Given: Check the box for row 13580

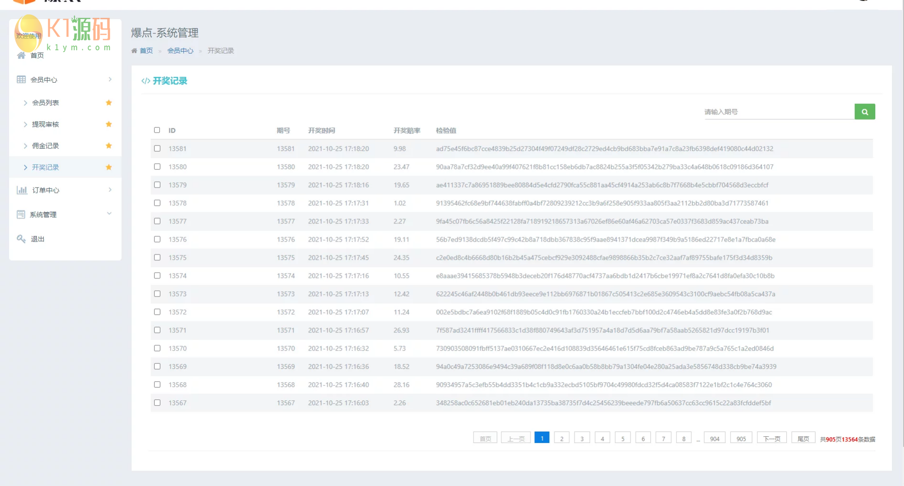Looking at the screenshot, I should (157, 166).
